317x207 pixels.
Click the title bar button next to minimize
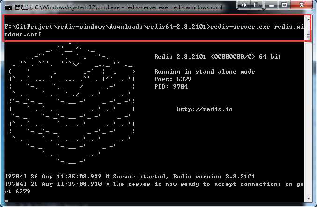click(x=257, y=5)
